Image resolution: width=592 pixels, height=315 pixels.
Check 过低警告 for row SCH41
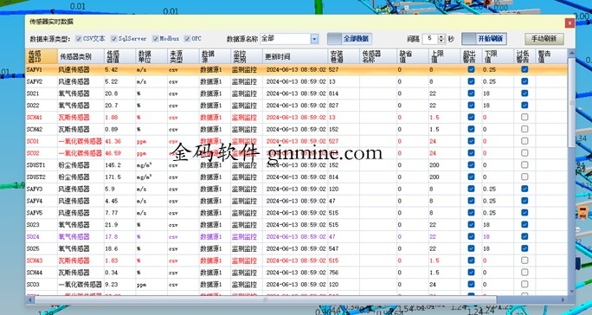click(524, 117)
